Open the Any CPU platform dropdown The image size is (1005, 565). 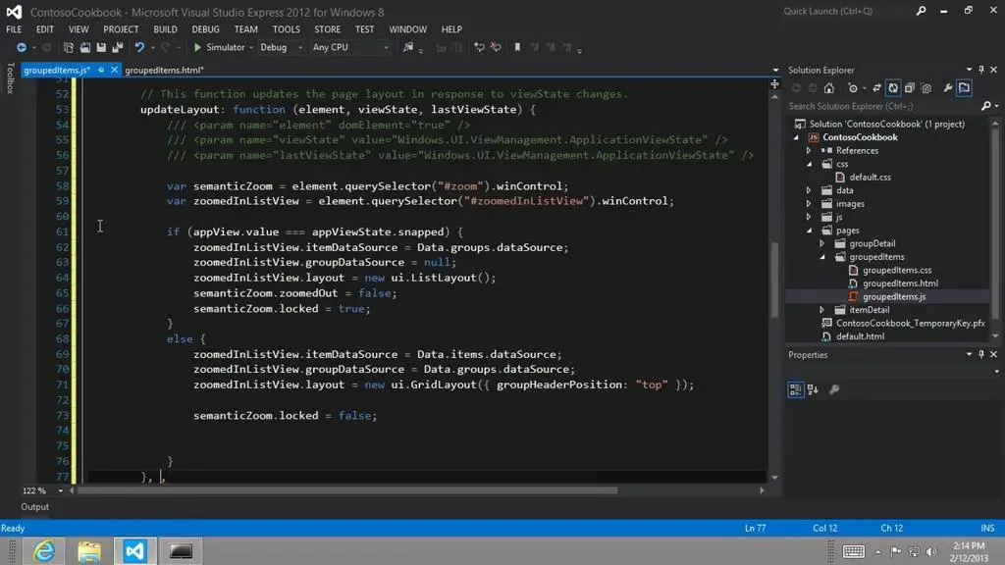385,47
